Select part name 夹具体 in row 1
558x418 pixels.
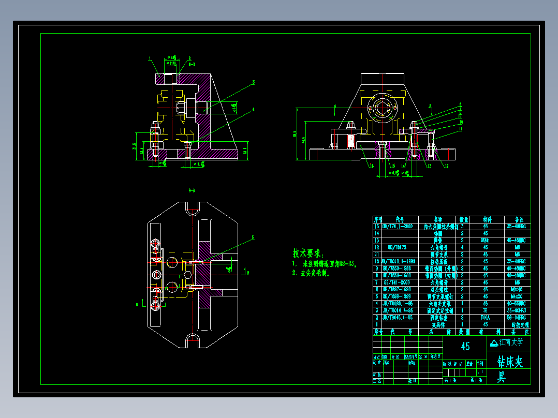coord(439,325)
